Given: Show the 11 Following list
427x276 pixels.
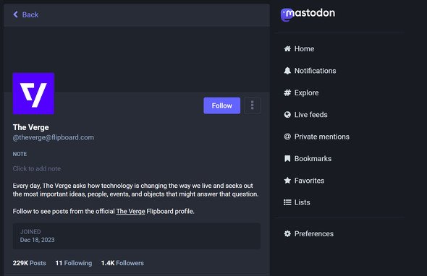Looking at the screenshot, I should (74, 263).
